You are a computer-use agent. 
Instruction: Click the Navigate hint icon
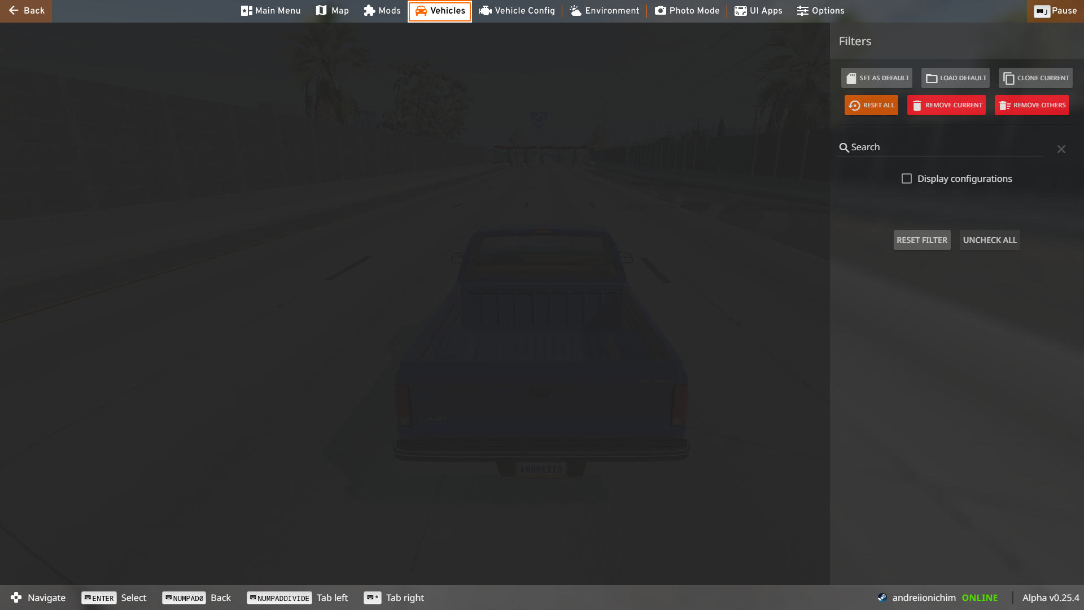point(16,598)
